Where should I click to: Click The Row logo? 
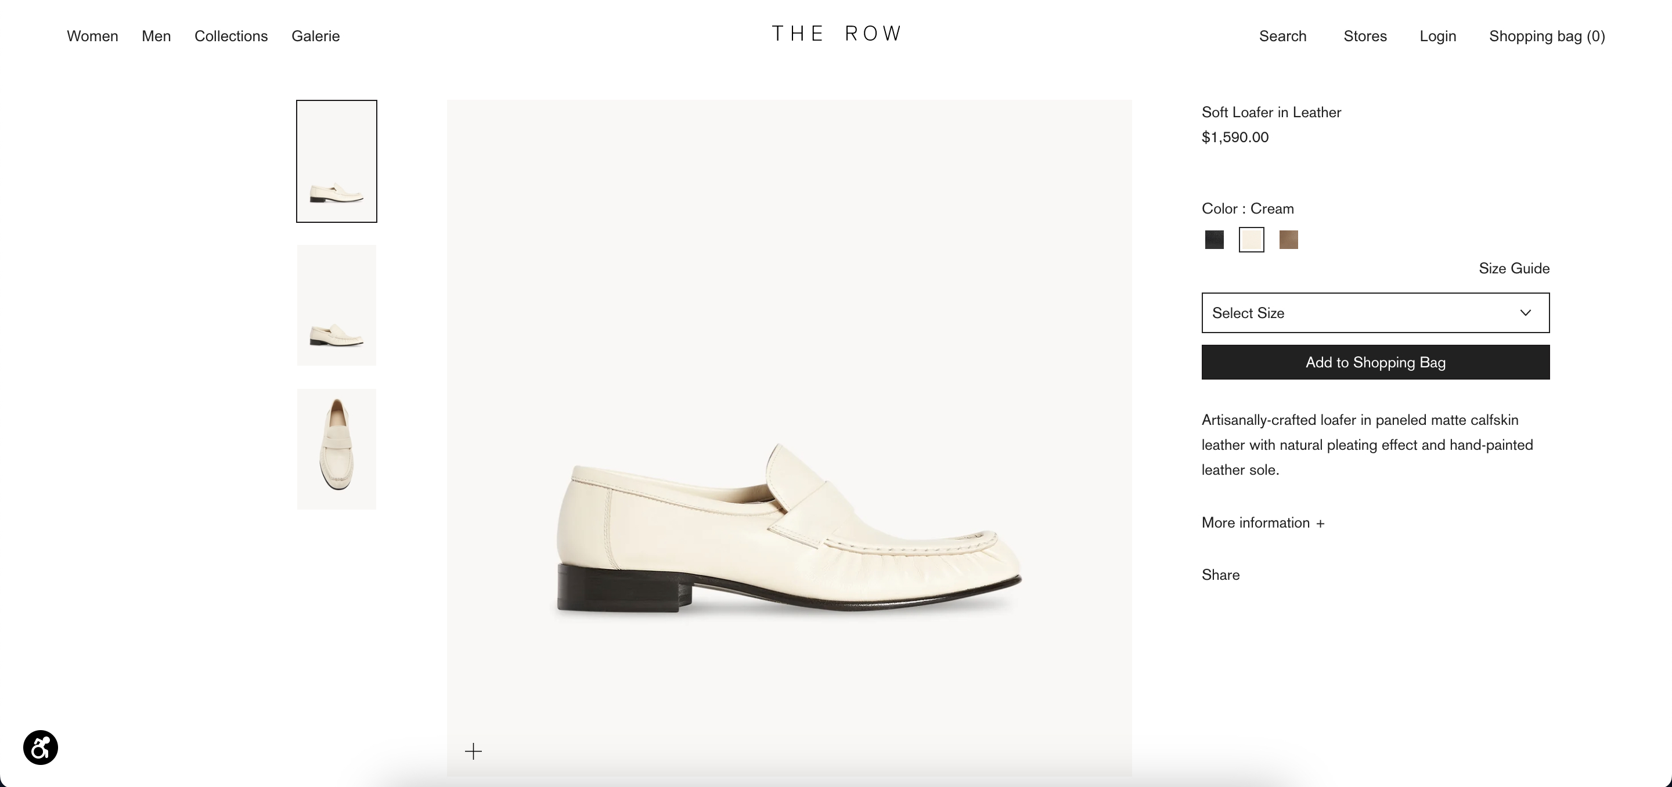(836, 34)
